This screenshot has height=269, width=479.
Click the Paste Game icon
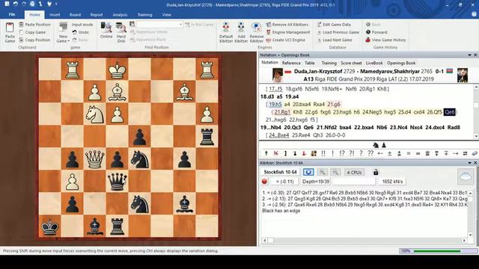(10, 32)
